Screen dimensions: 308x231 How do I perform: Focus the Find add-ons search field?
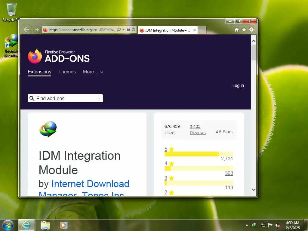[65, 98]
